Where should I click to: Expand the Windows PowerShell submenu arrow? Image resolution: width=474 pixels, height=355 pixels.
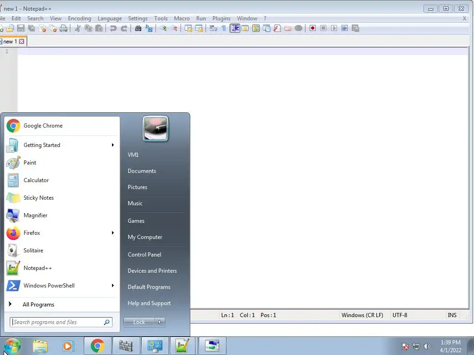click(x=113, y=286)
